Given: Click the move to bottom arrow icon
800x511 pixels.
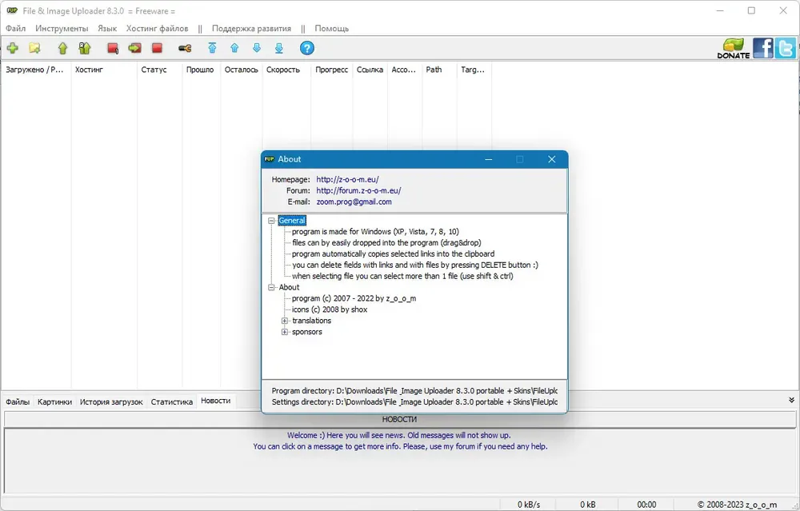Looking at the screenshot, I should point(279,48).
